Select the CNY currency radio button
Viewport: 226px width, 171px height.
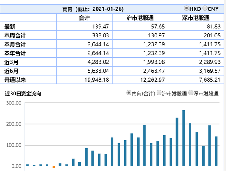pos(205,8)
